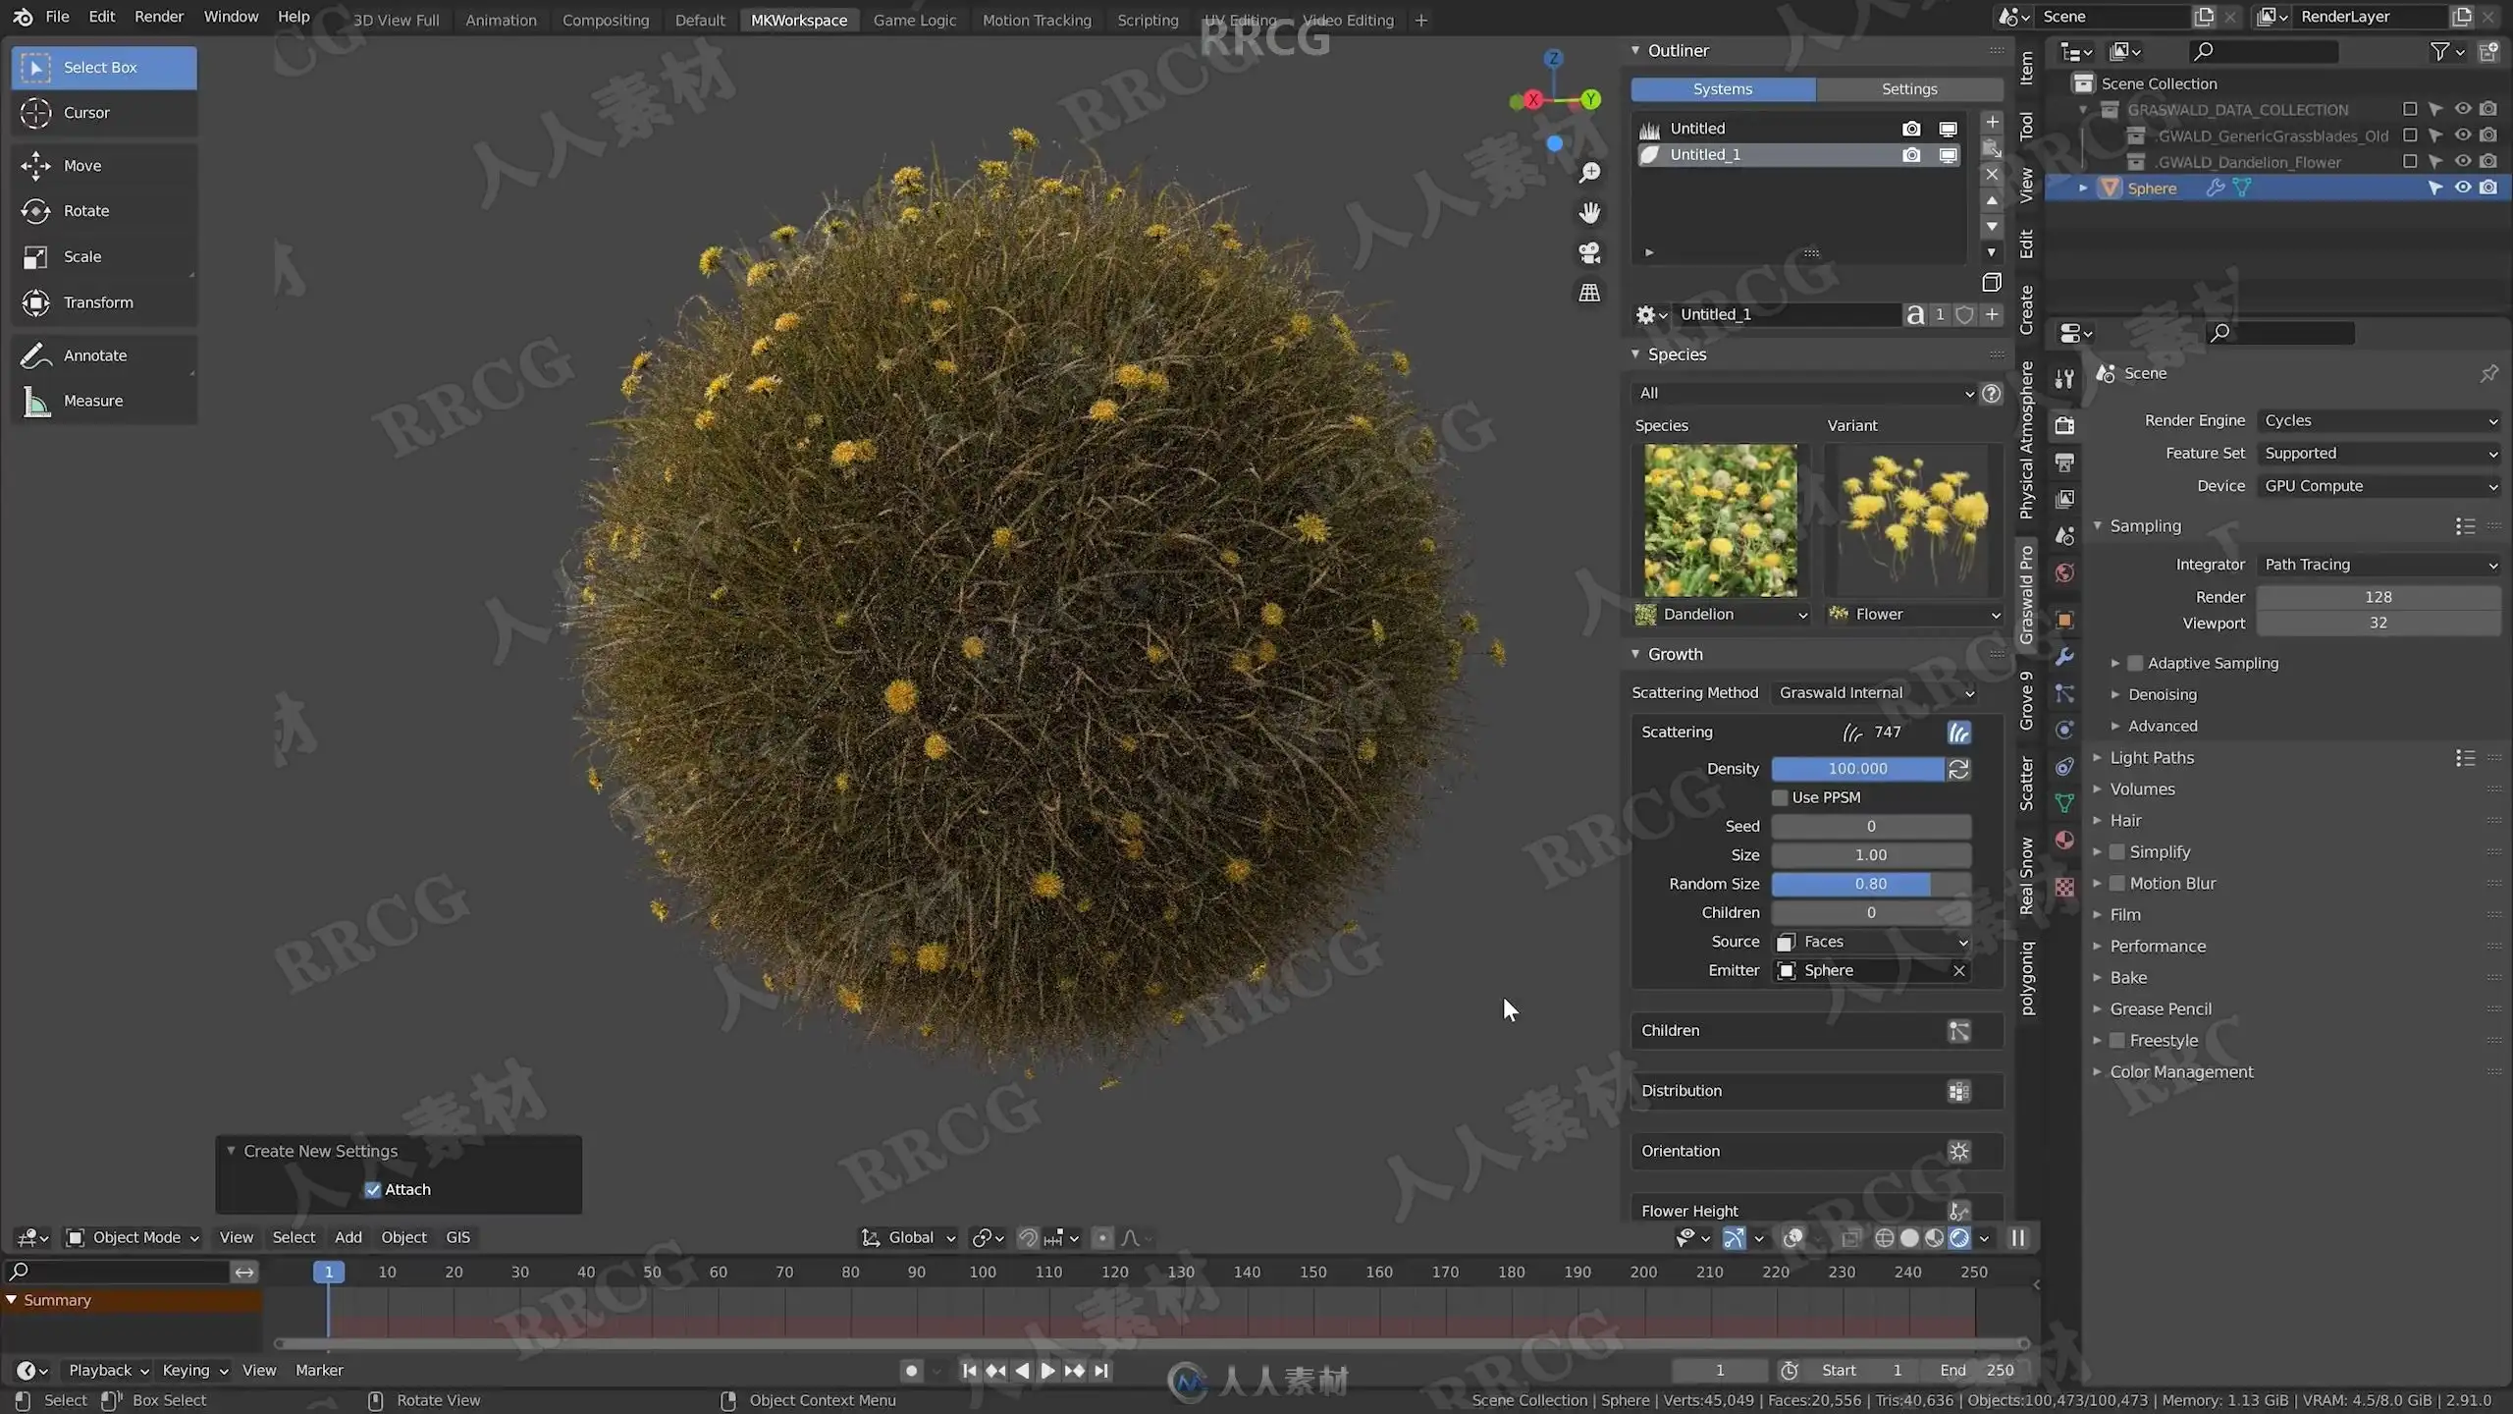Click the Dandelion species thumbnail
Screen dimensions: 2513x1414
(x=1720, y=520)
